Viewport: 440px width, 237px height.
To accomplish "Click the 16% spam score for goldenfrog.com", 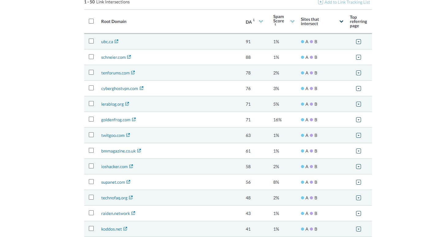I will [x=277, y=120].
